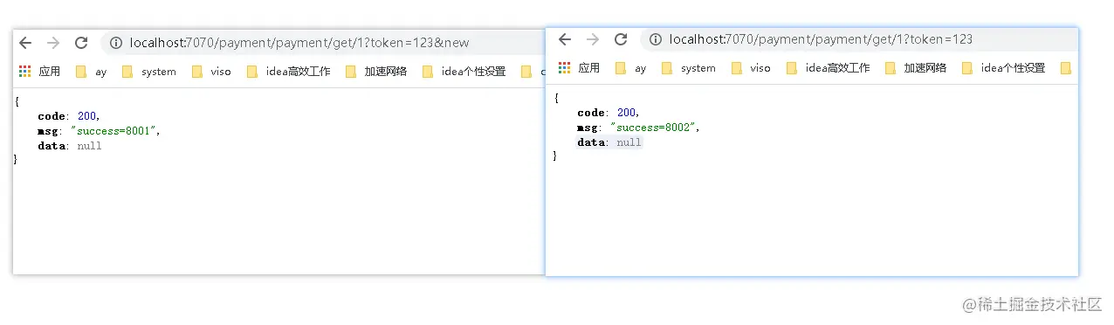
Task: Focus right address bar with token=123 URL
Action: click(x=859, y=39)
